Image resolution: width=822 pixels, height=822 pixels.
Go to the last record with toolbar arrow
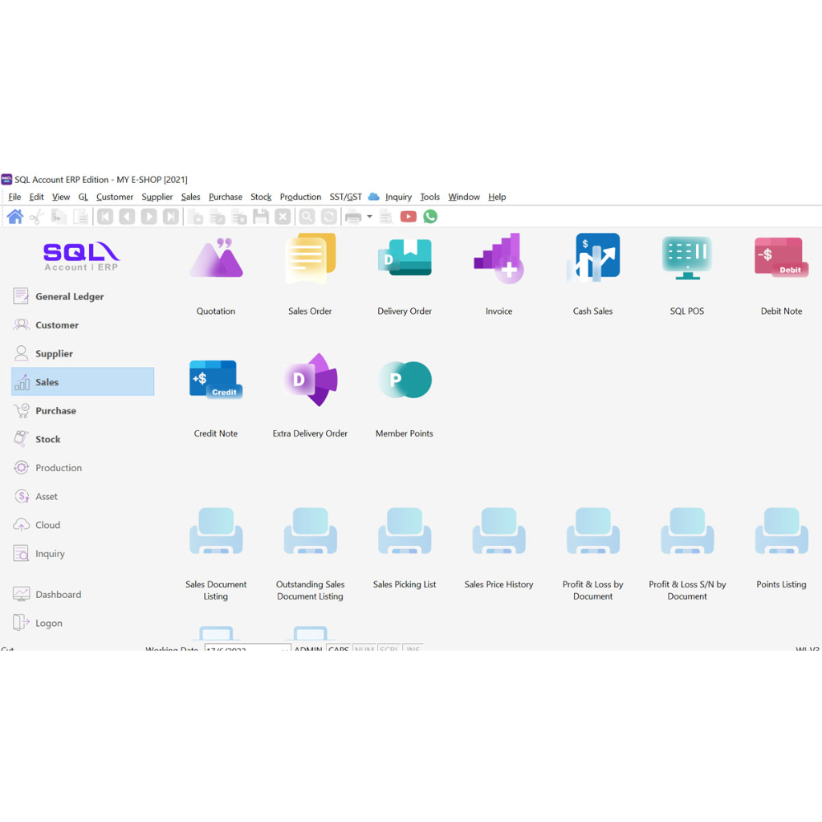click(x=171, y=217)
